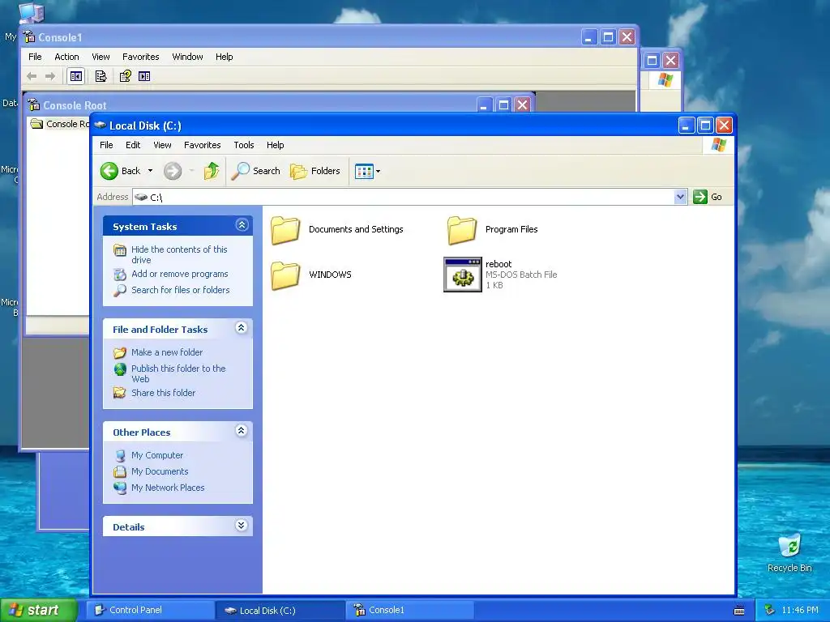Viewport: 830px width, 622px height.
Task: Click Share this folder link
Action: (163, 393)
